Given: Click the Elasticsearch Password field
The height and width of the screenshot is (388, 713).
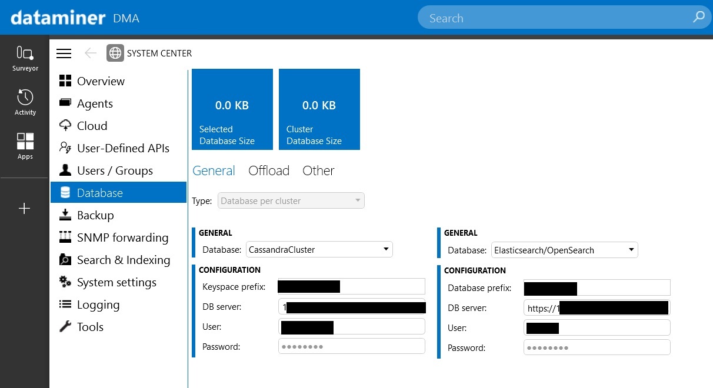Looking at the screenshot, I should pos(597,347).
